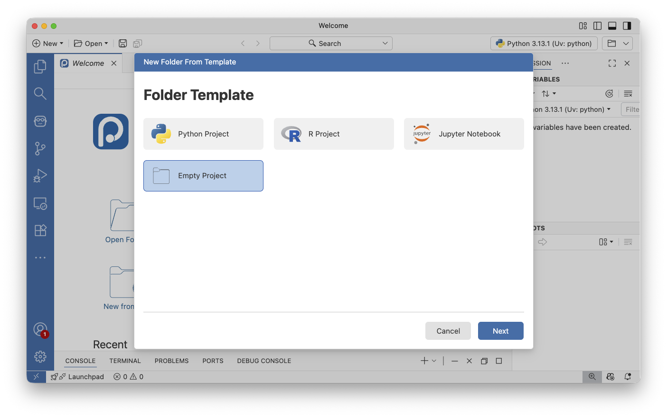Open the Search view in sidebar
The image size is (667, 418).
click(x=40, y=94)
